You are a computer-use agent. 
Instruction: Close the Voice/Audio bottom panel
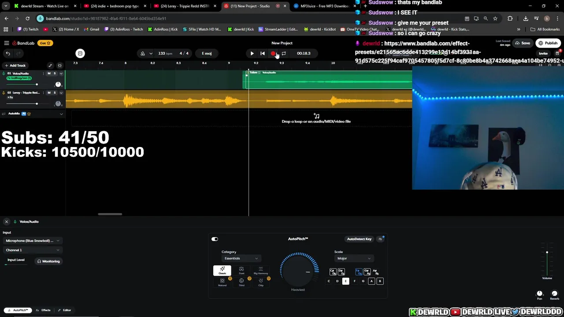[7, 221]
